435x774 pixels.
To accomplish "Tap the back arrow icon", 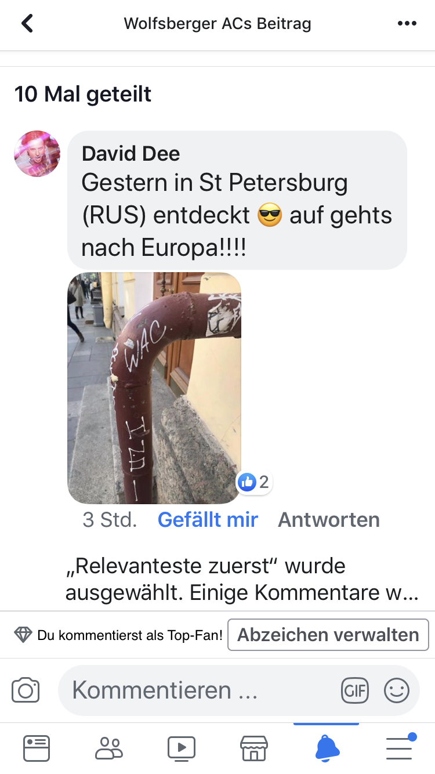I will click(27, 24).
